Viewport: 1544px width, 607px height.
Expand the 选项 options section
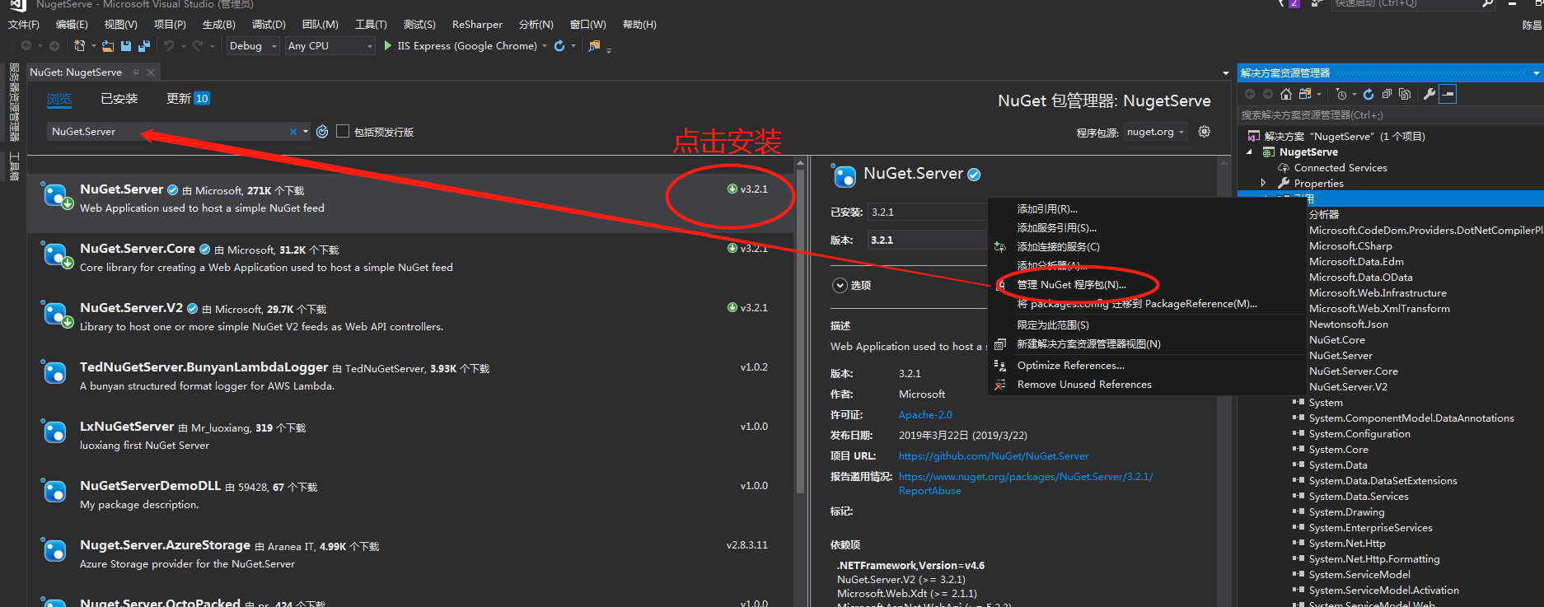point(840,285)
